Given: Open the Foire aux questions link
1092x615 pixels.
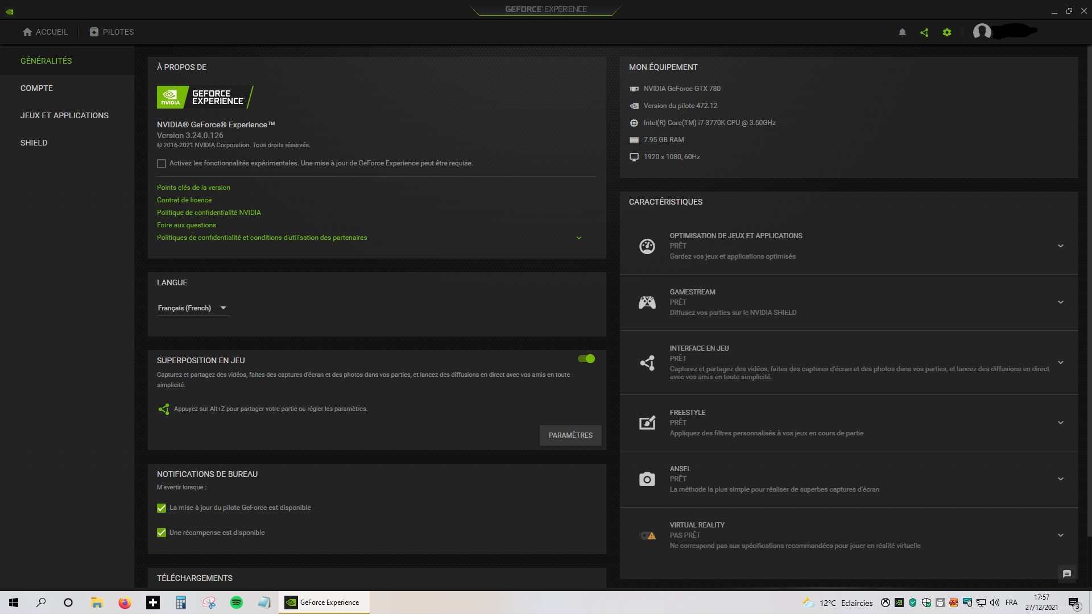Looking at the screenshot, I should pyautogui.click(x=187, y=225).
